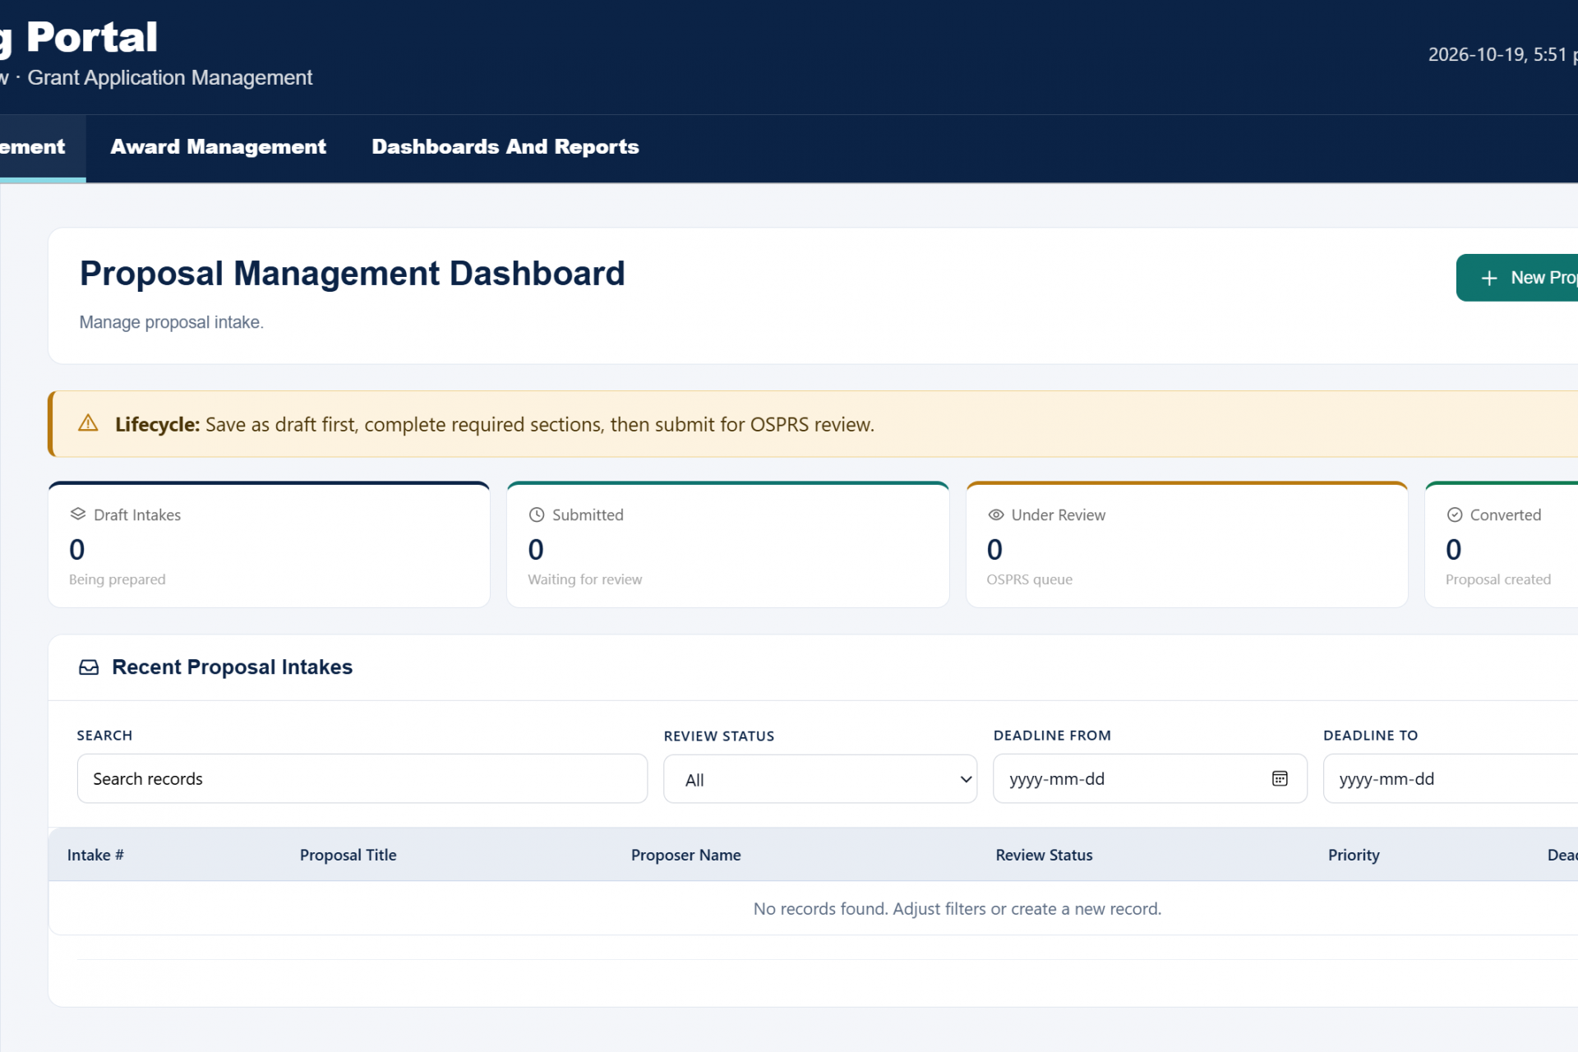Click the 'Manage proposal intake.' subtitle
Image resolution: width=1578 pixels, height=1052 pixels.
(171, 322)
